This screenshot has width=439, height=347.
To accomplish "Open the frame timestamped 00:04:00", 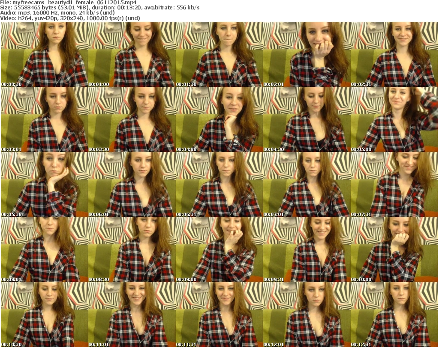I will [219, 119].
